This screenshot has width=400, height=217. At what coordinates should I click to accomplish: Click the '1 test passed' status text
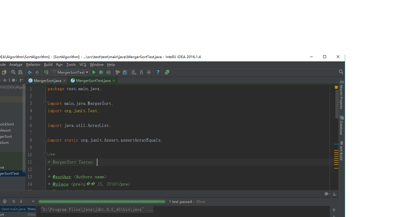(x=180, y=202)
